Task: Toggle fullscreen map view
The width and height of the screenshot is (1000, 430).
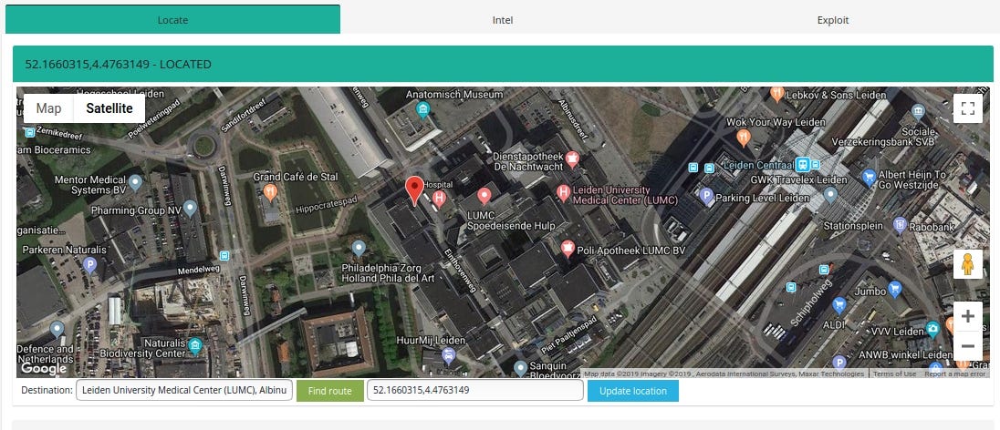Action: [x=967, y=108]
